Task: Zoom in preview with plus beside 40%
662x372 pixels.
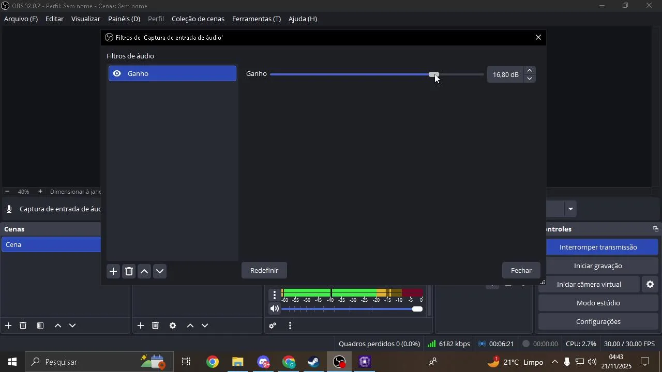Action: [x=40, y=191]
